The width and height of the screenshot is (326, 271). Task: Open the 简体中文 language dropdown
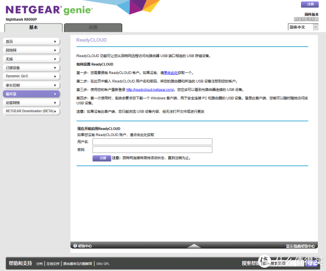point(303,27)
